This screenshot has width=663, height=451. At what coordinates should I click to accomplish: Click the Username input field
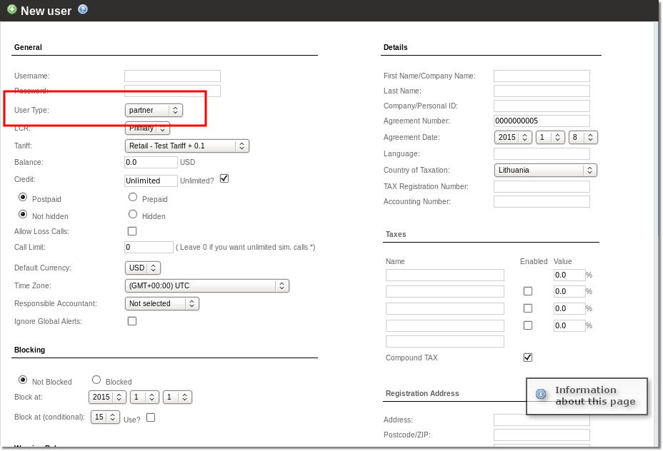click(x=172, y=76)
